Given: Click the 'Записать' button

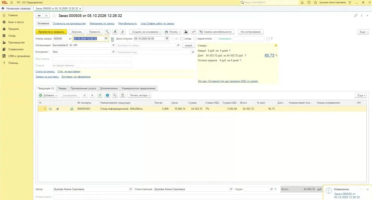Looking at the screenshot, I should tap(76, 32).
